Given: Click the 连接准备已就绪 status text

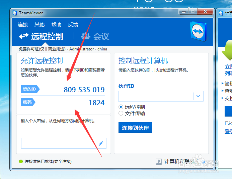Looking at the screenshot, I should pos(48,162).
